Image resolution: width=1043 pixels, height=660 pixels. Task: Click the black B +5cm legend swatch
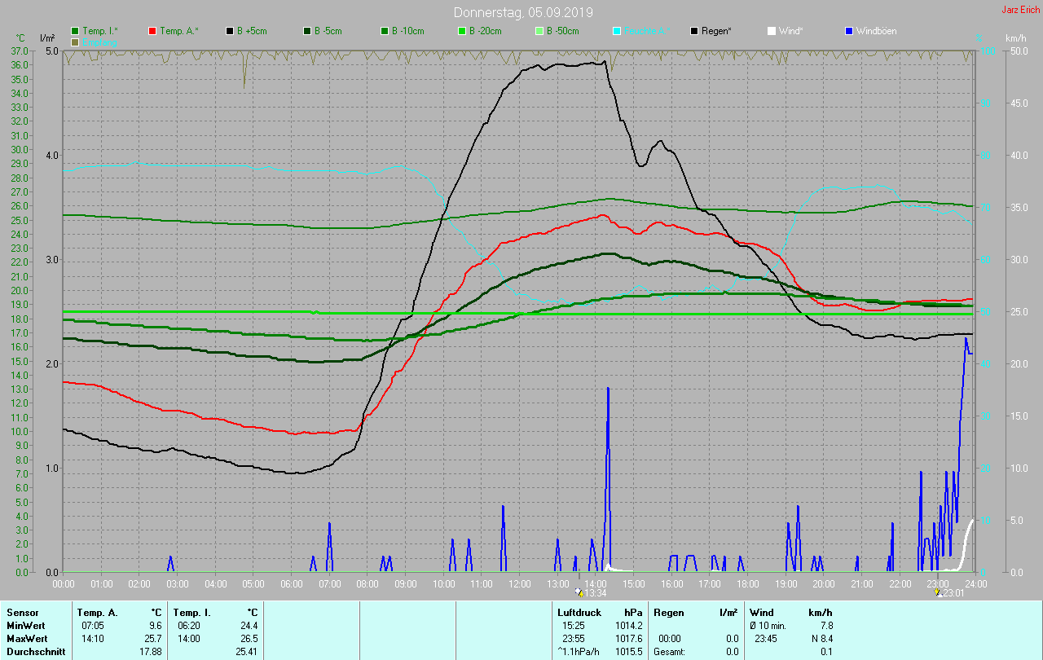pyautogui.click(x=230, y=31)
